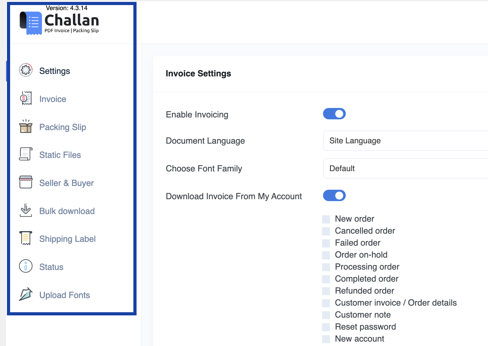Viewport: 488px width, 346px height.
Task: Click the Static Files scroll icon
Action: point(26,154)
